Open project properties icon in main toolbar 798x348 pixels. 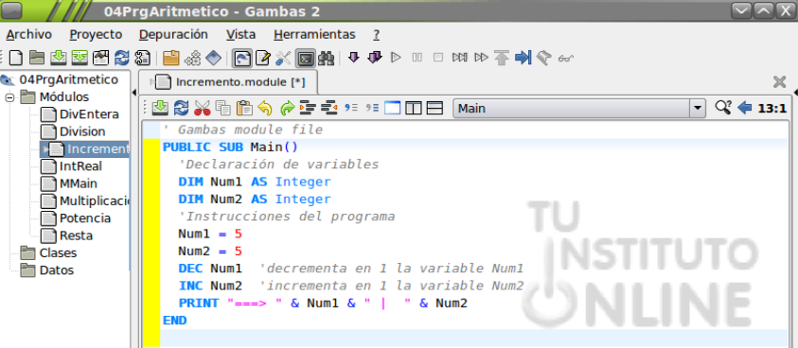(100, 58)
